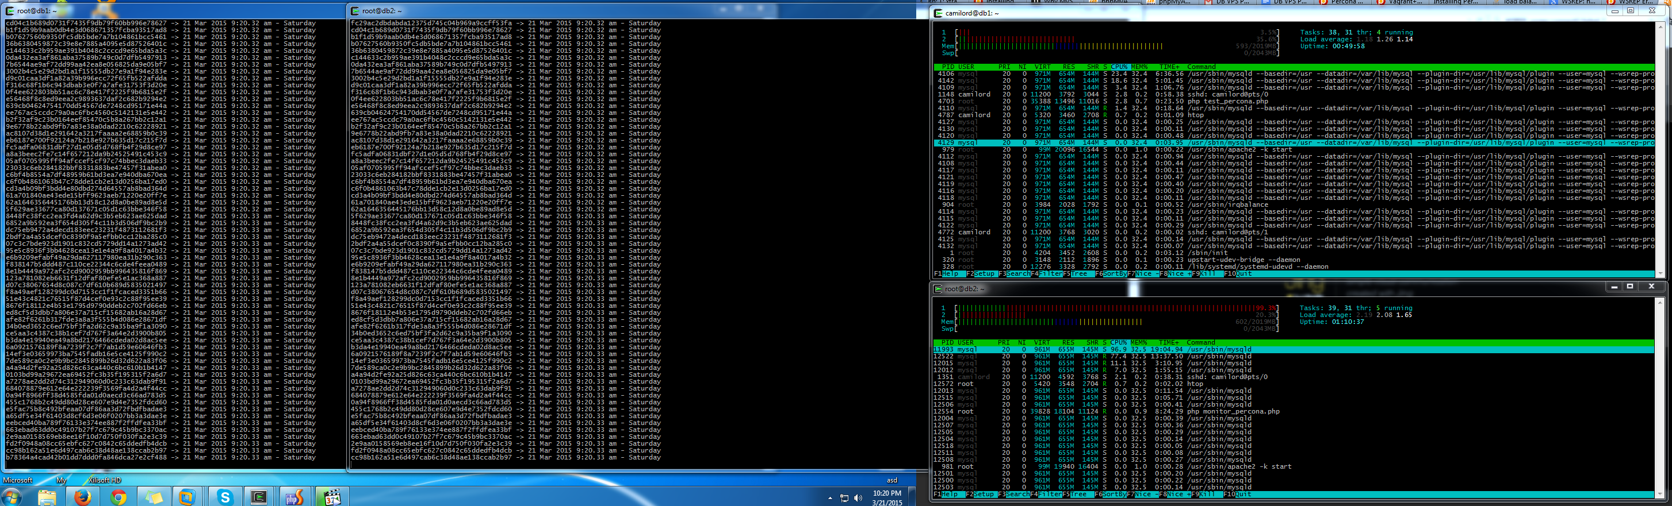The height and width of the screenshot is (506, 1672).
Task: Switch to Percona browser tab
Action: 1342,3
